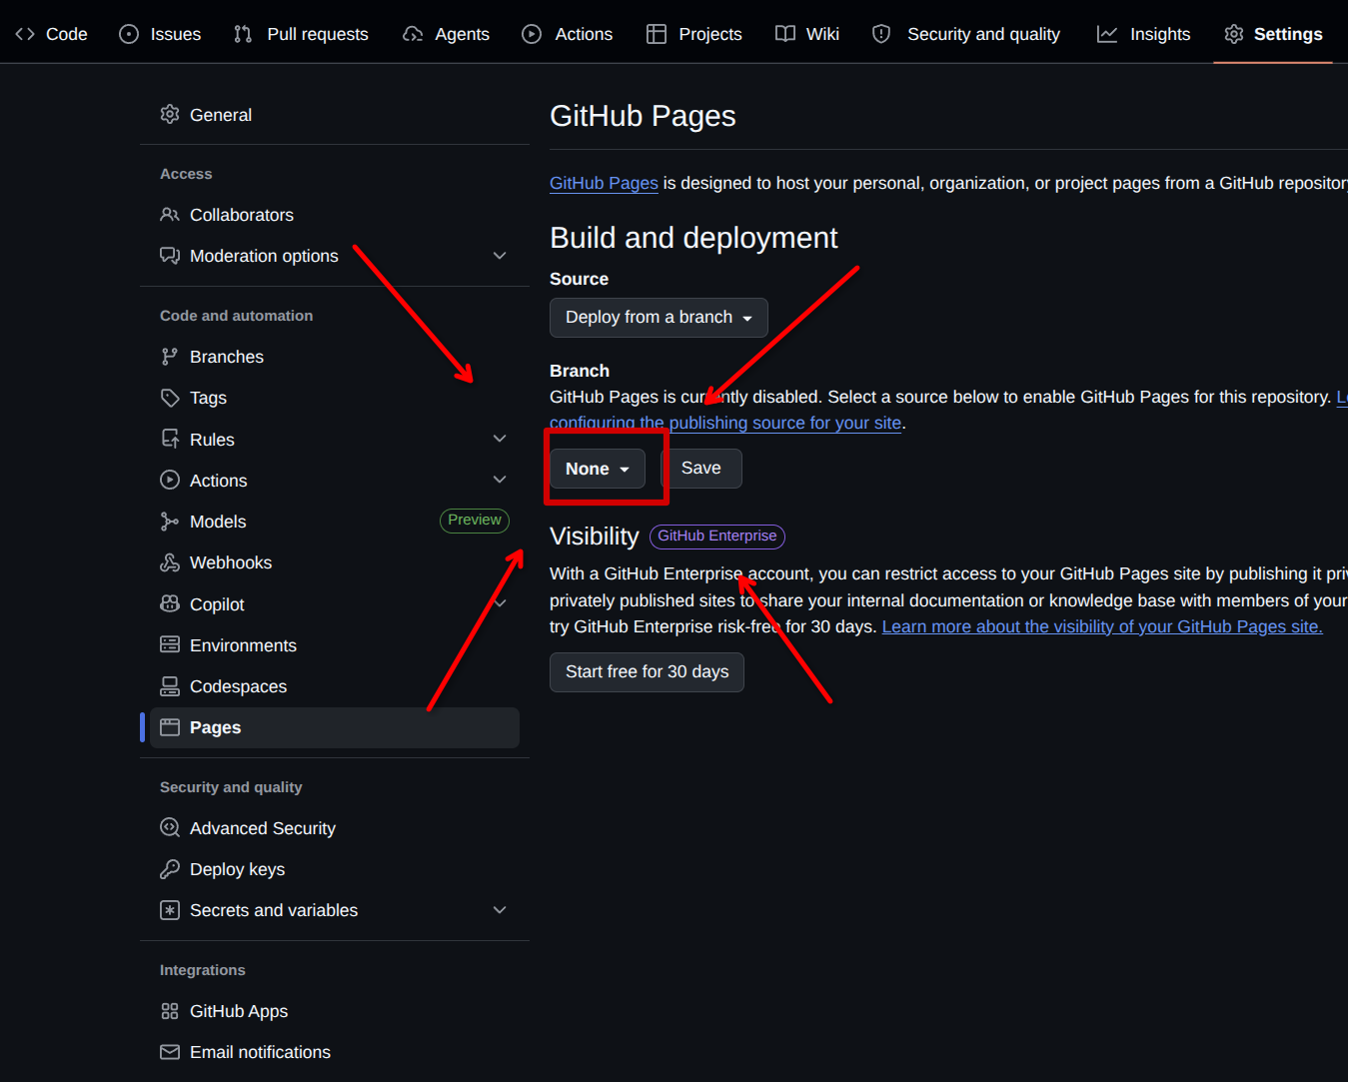This screenshot has height=1082, width=1348.
Task: Open Tags settings label
Action: click(x=208, y=398)
